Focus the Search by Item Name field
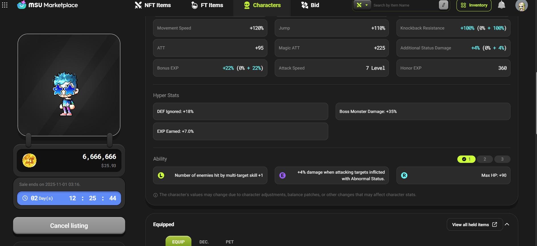This screenshot has height=246, width=537. point(404,5)
